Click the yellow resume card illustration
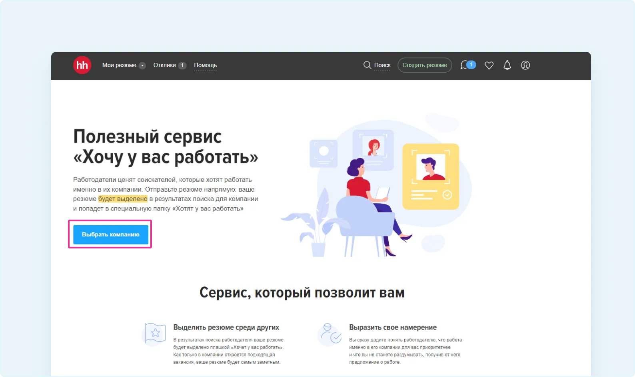 point(431,177)
